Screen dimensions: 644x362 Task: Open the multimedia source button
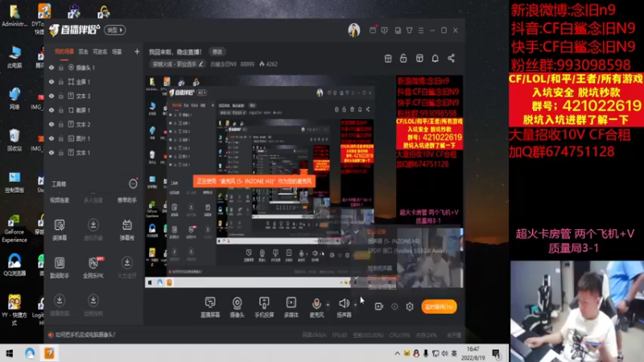point(291,306)
